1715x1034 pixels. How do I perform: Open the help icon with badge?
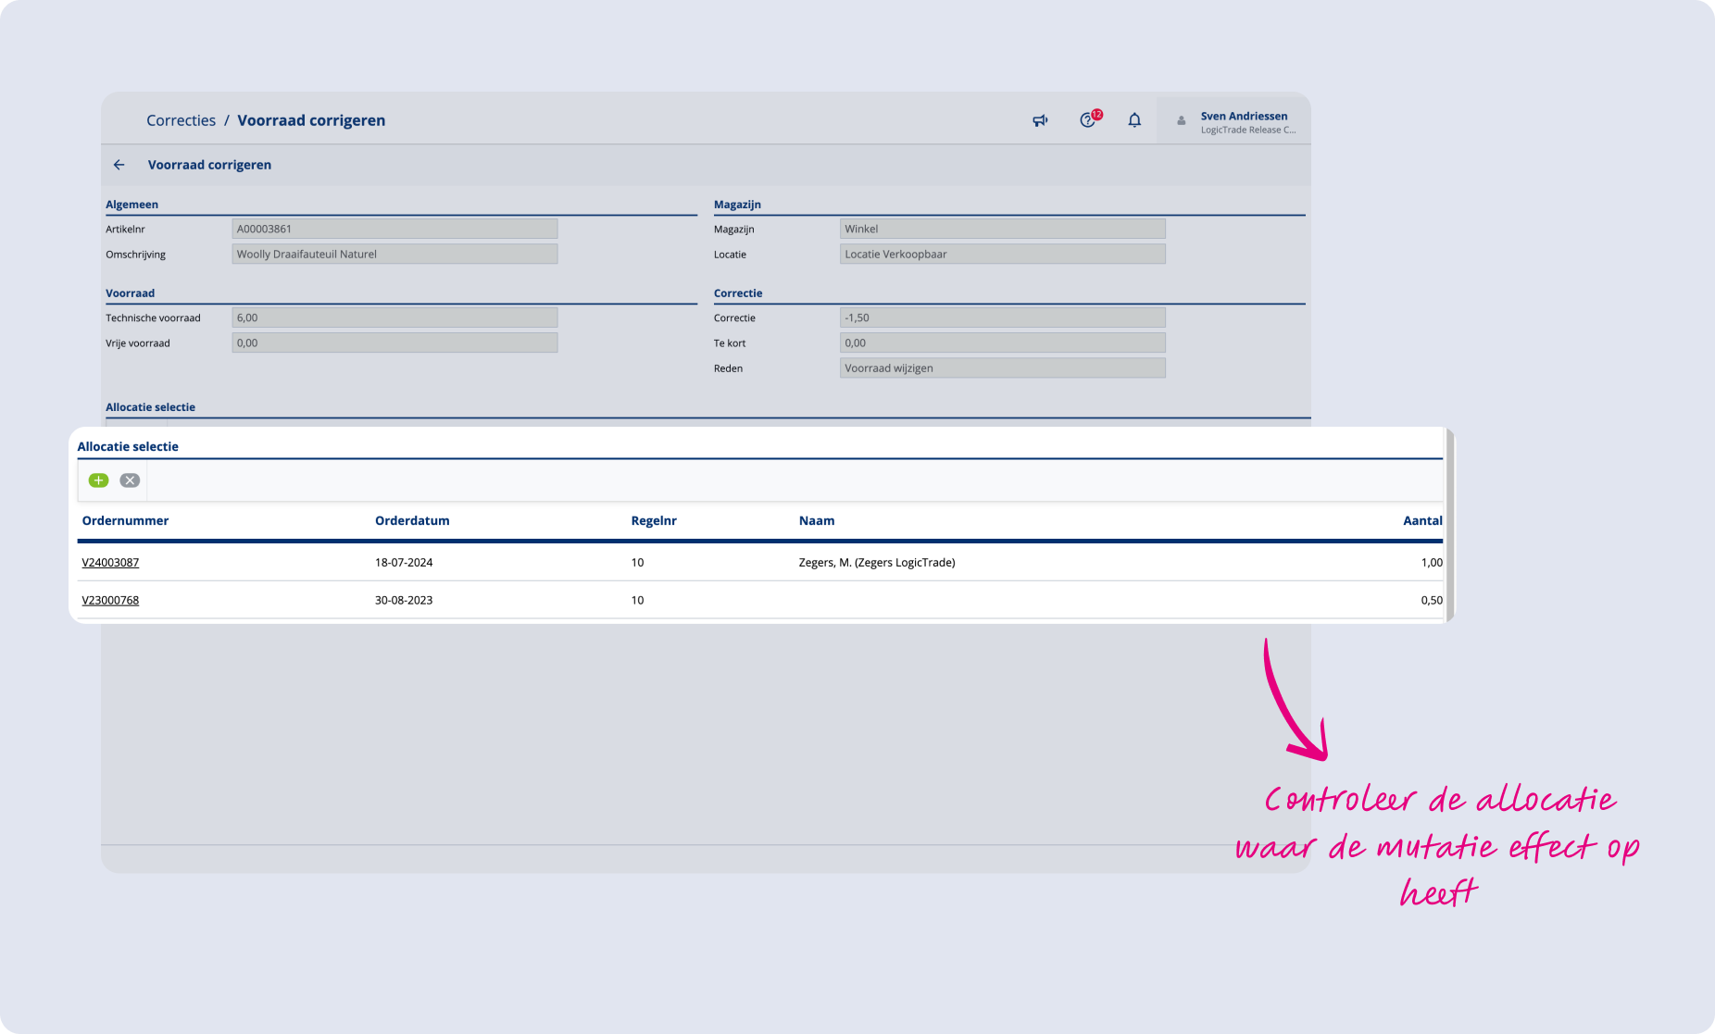click(x=1088, y=120)
